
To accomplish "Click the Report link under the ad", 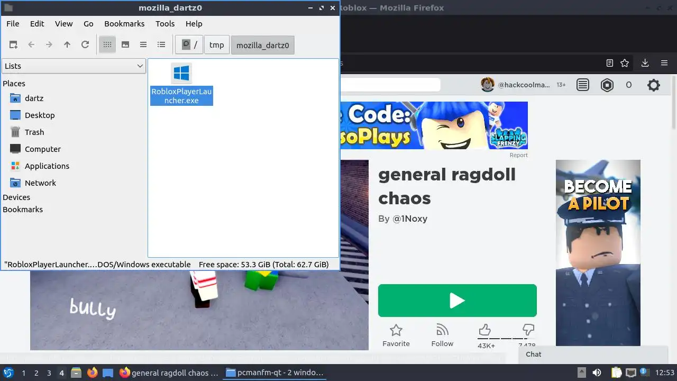I will [x=518, y=155].
